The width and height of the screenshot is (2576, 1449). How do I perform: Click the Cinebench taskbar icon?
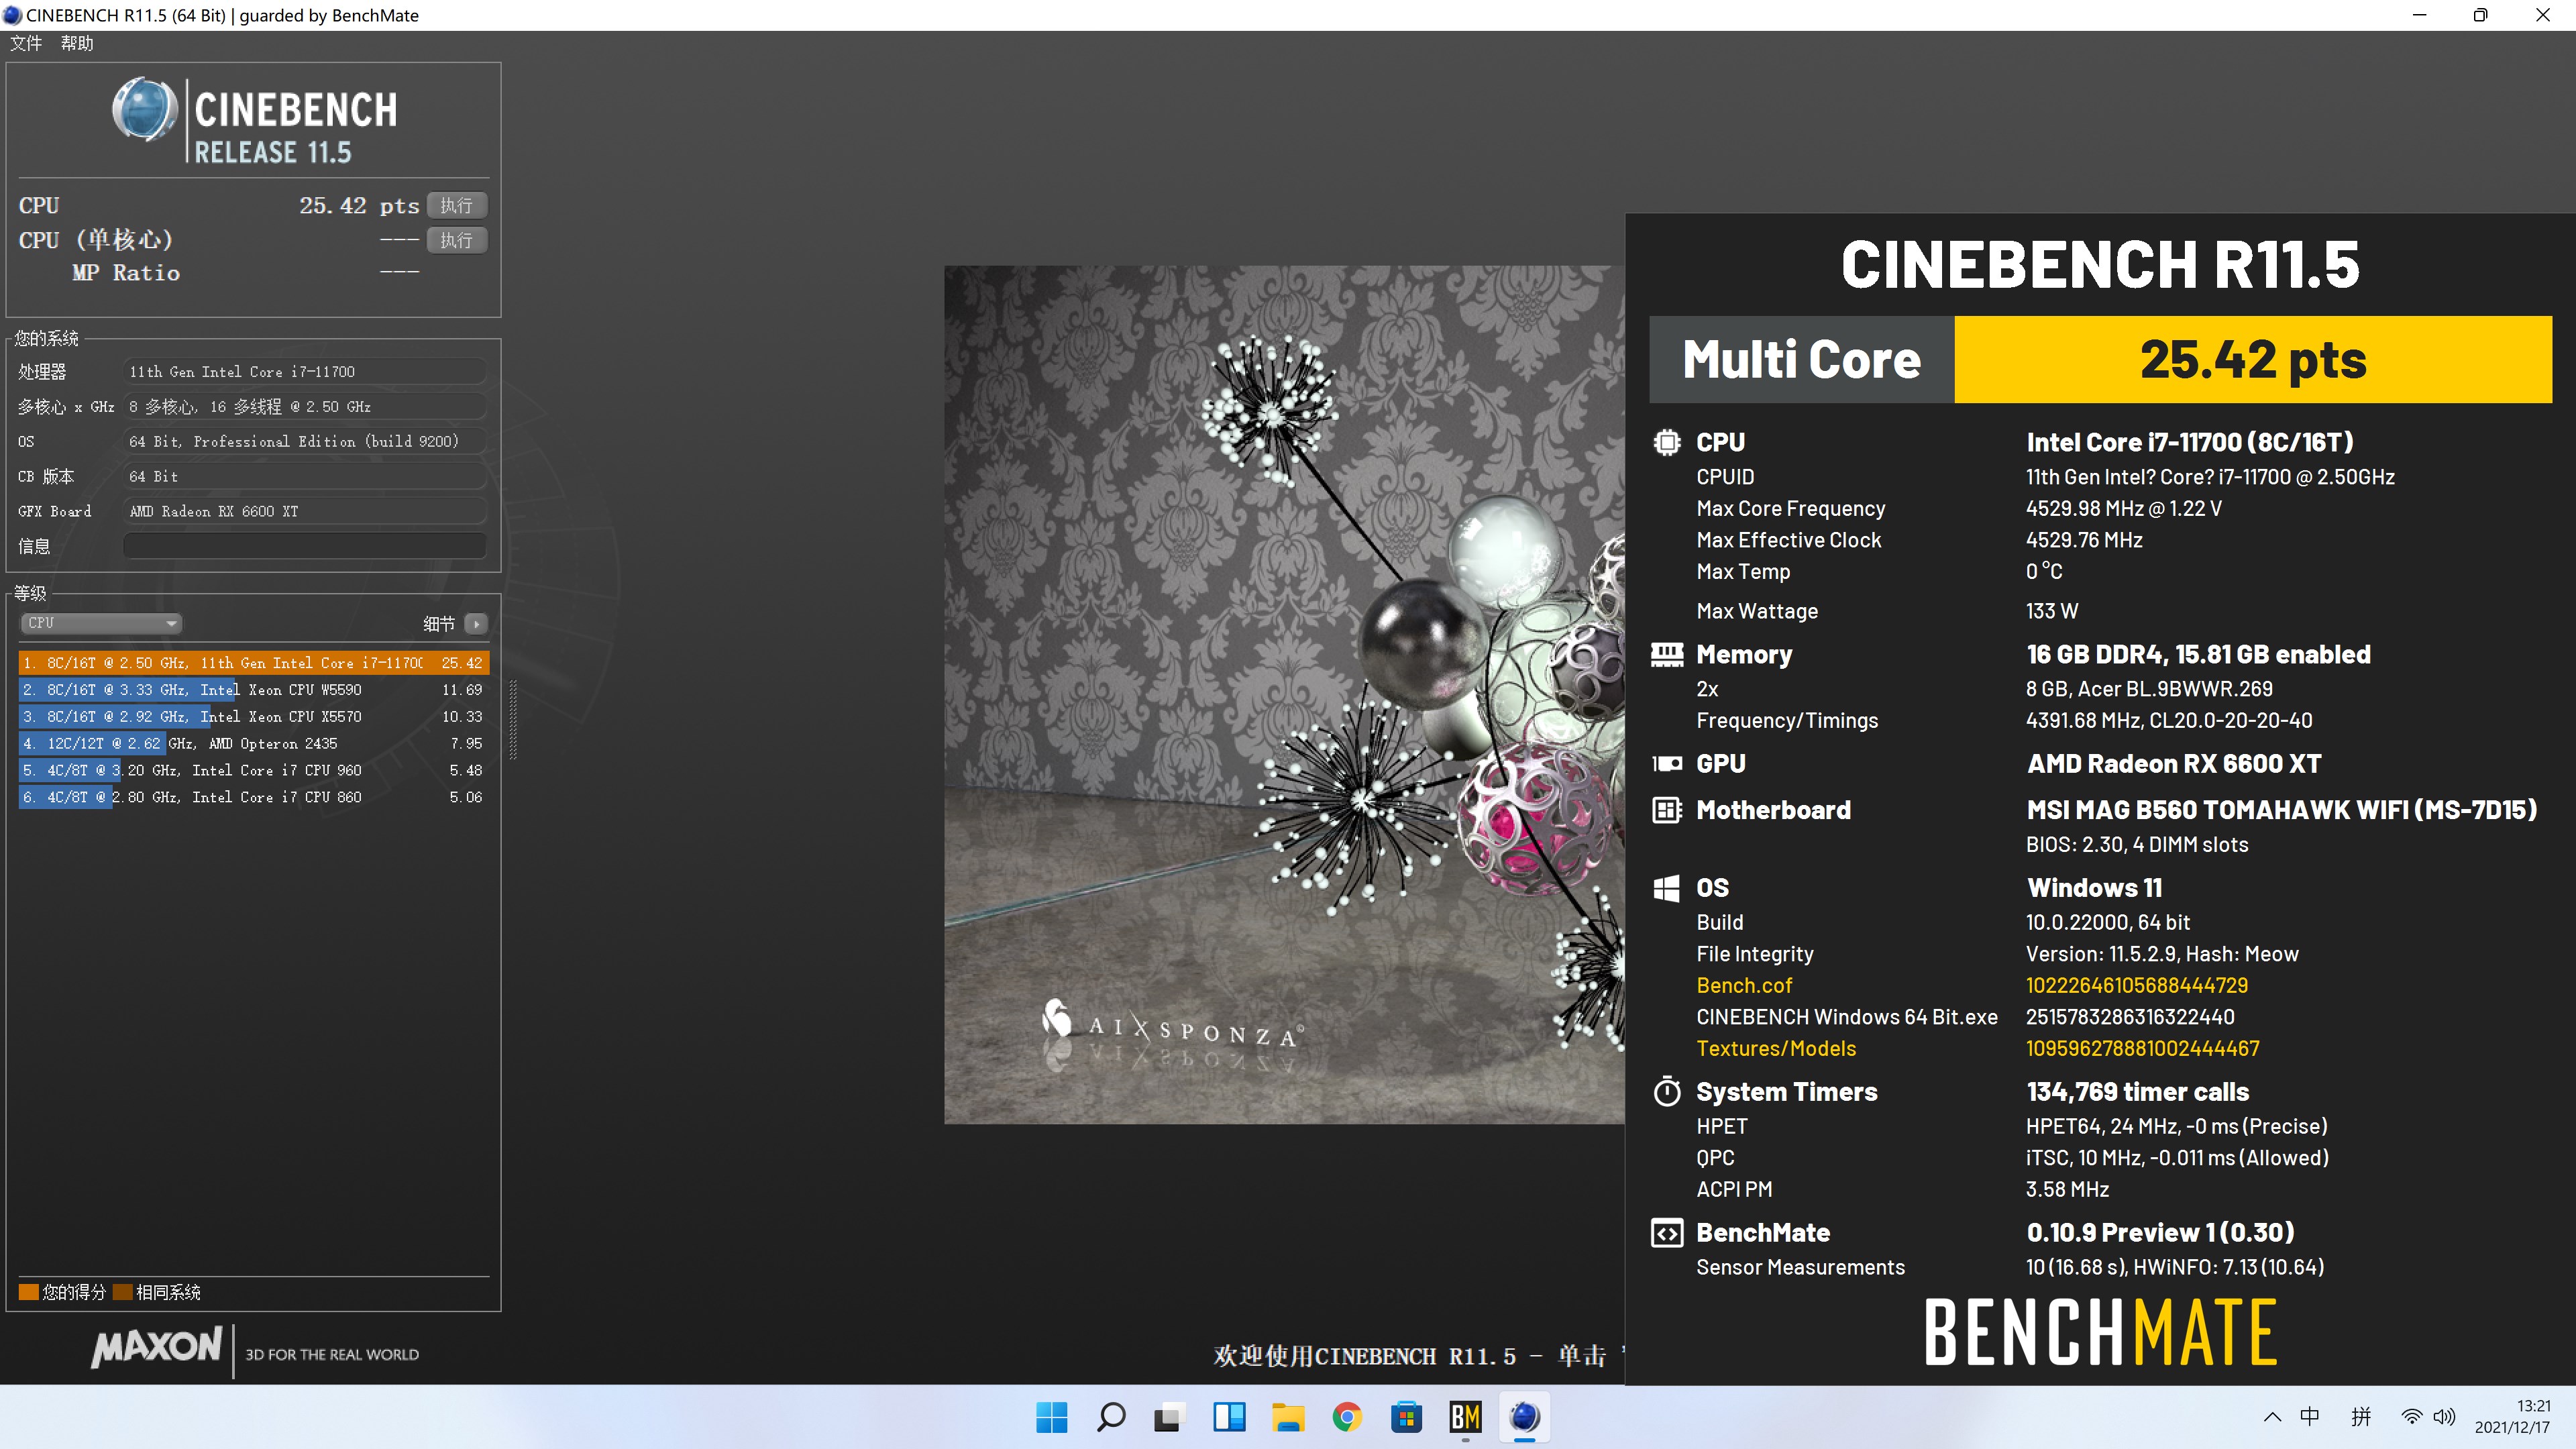click(1524, 1417)
